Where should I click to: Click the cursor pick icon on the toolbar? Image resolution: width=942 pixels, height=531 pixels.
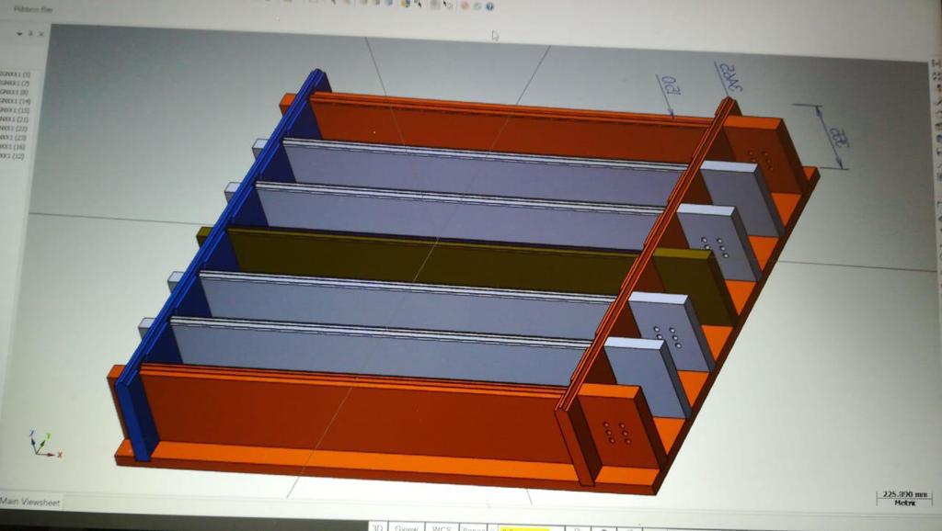pos(445,6)
